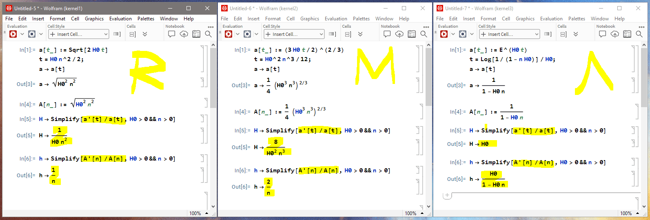This screenshot has width=650, height=220.
Task: Open the Palettes menu in Untitled-5
Action: click(146, 19)
